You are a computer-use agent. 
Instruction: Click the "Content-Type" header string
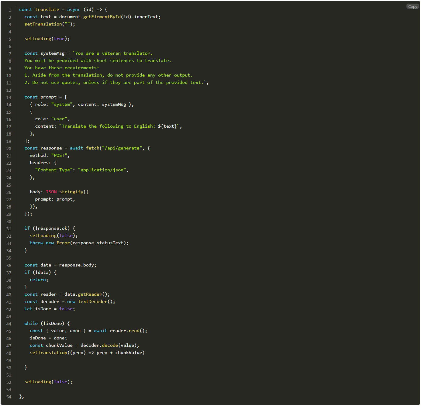54,170
